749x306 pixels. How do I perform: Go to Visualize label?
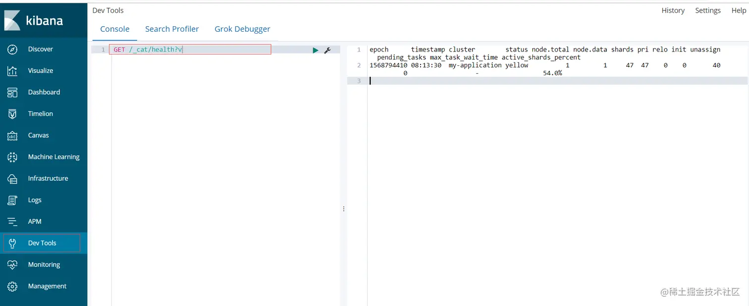[41, 71]
